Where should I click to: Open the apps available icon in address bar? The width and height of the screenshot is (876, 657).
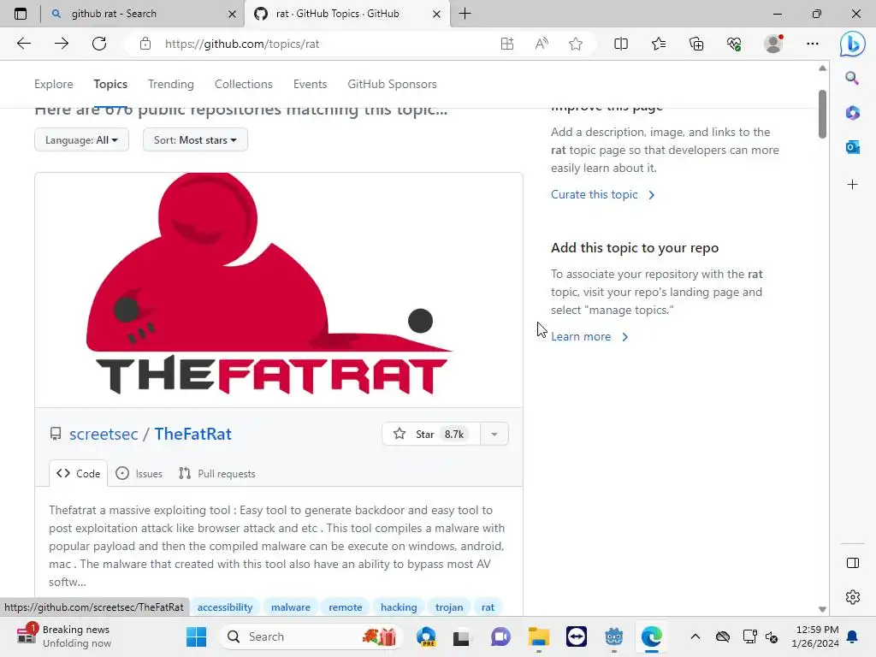[x=507, y=44]
